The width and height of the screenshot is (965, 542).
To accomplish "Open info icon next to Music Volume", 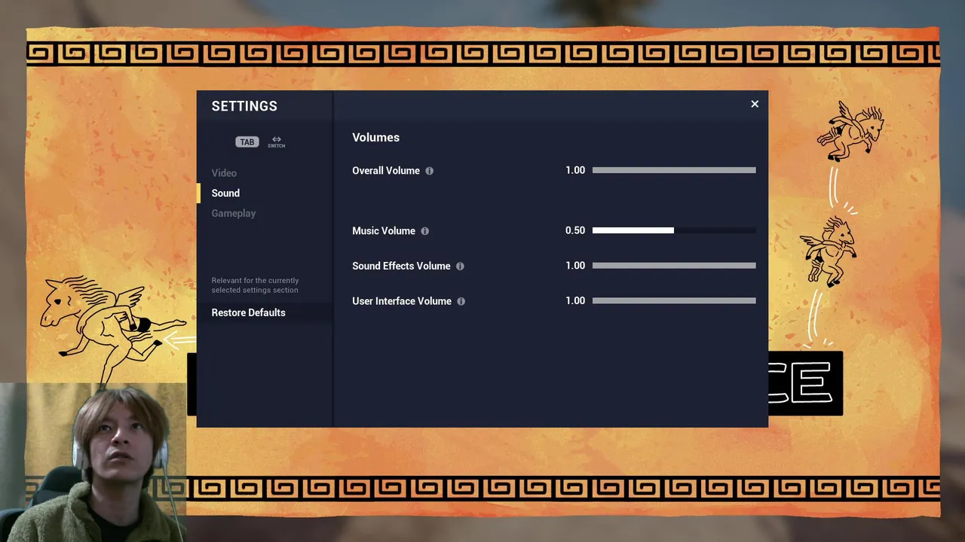I will [425, 231].
